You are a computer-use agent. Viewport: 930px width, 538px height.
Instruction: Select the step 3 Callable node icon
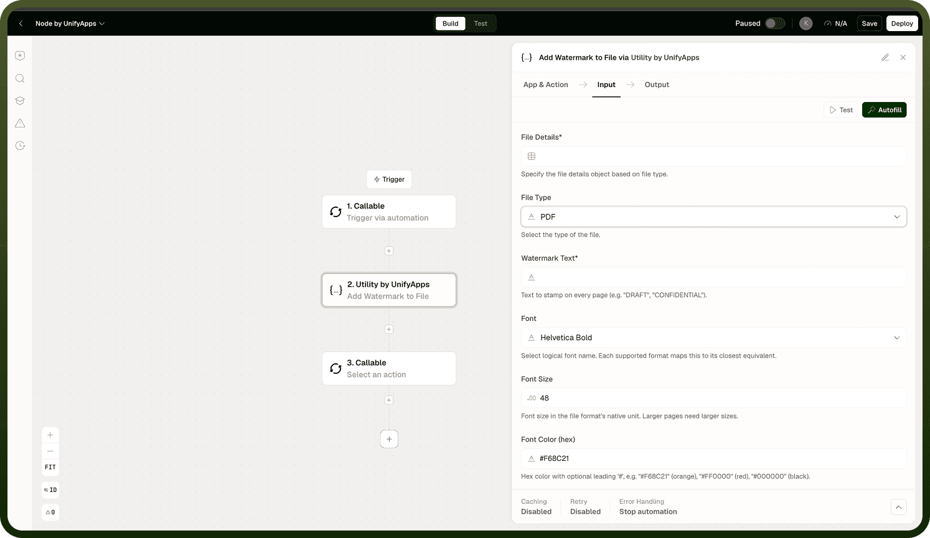[x=336, y=369]
